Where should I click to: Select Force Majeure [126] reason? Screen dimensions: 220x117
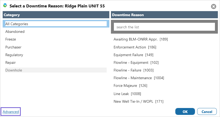pos(130,85)
